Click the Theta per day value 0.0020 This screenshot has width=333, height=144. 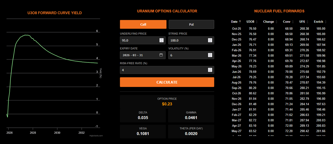[191, 134]
